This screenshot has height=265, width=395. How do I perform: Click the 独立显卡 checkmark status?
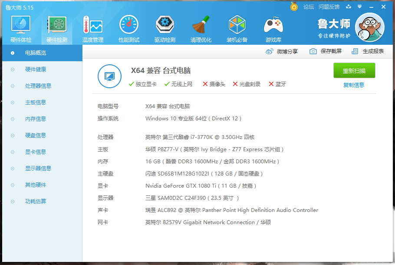[x=142, y=84]
